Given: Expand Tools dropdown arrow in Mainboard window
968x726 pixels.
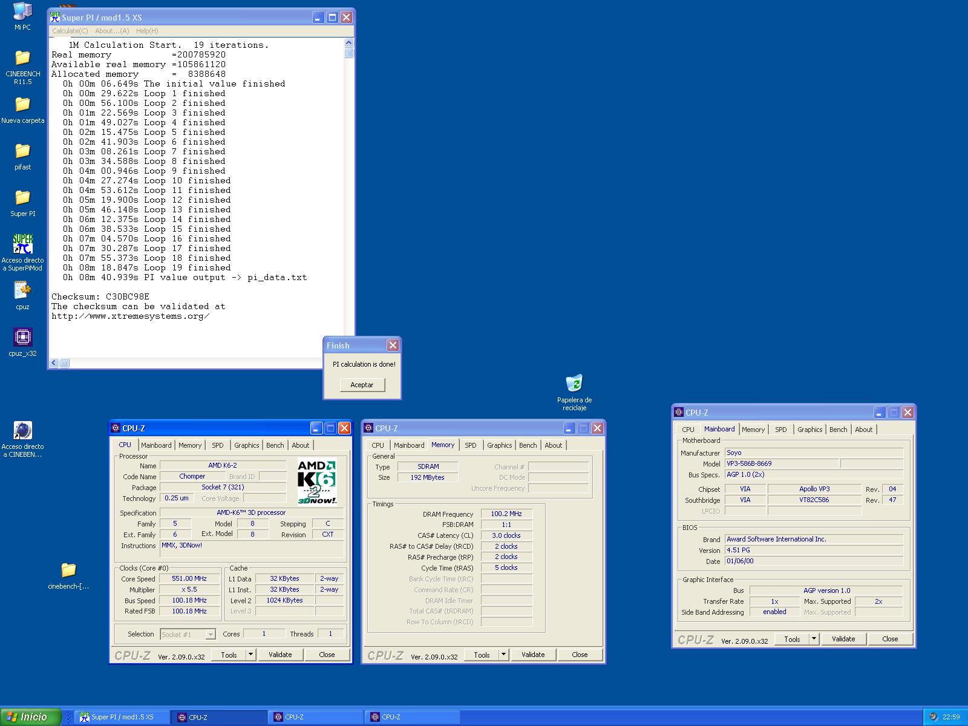Looking at the screenshot, I should pyautogui.click(x=814, y=639).
